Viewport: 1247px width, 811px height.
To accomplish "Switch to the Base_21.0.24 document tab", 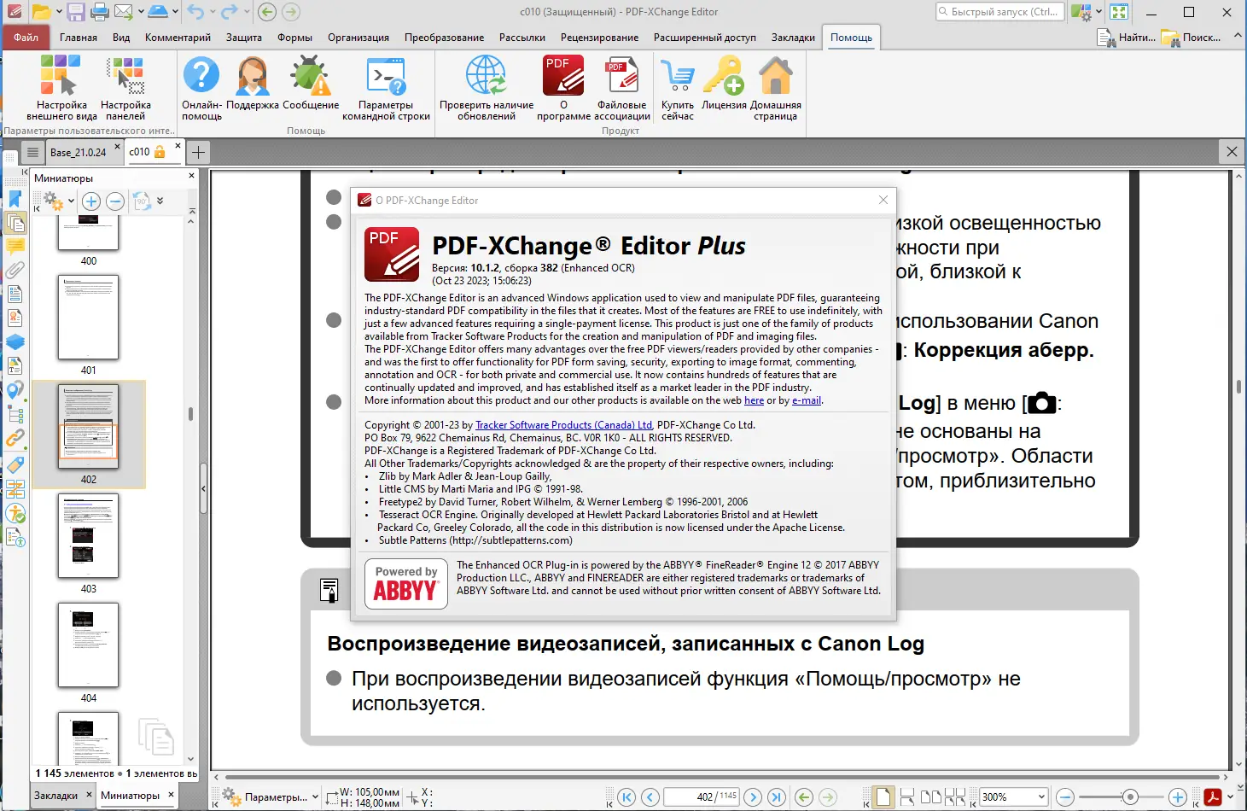I will (x=78, y=153).
